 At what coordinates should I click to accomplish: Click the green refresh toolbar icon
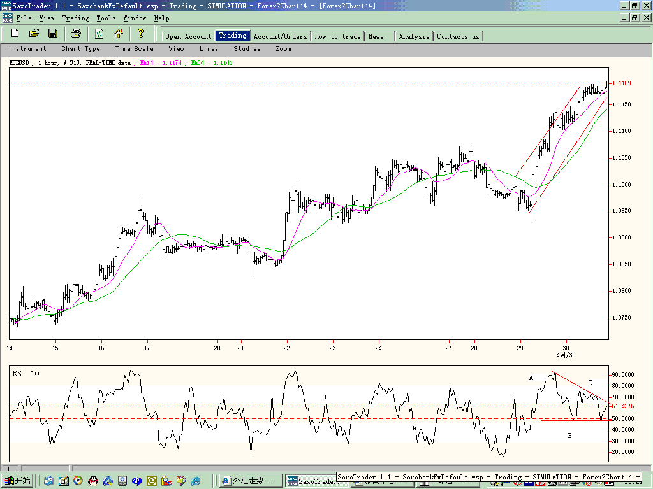(x=99, y=33)
